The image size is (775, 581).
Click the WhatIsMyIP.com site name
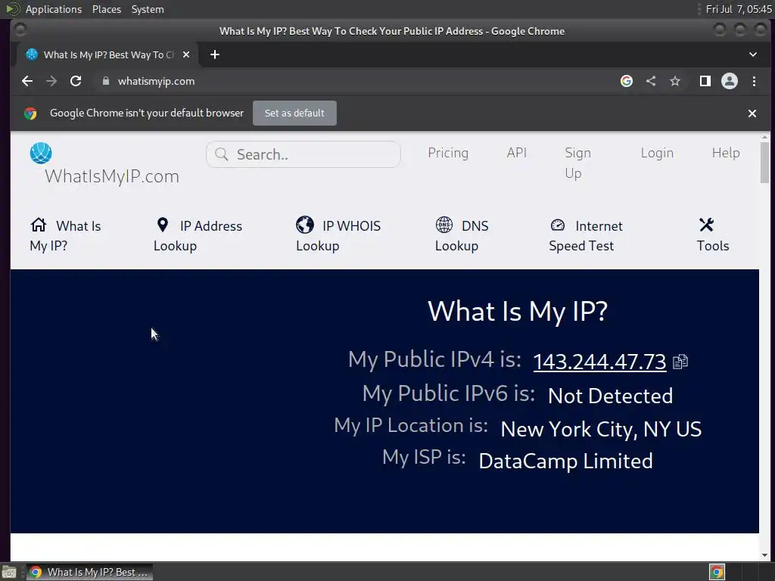pyautogui.click(x=112, y=176)
